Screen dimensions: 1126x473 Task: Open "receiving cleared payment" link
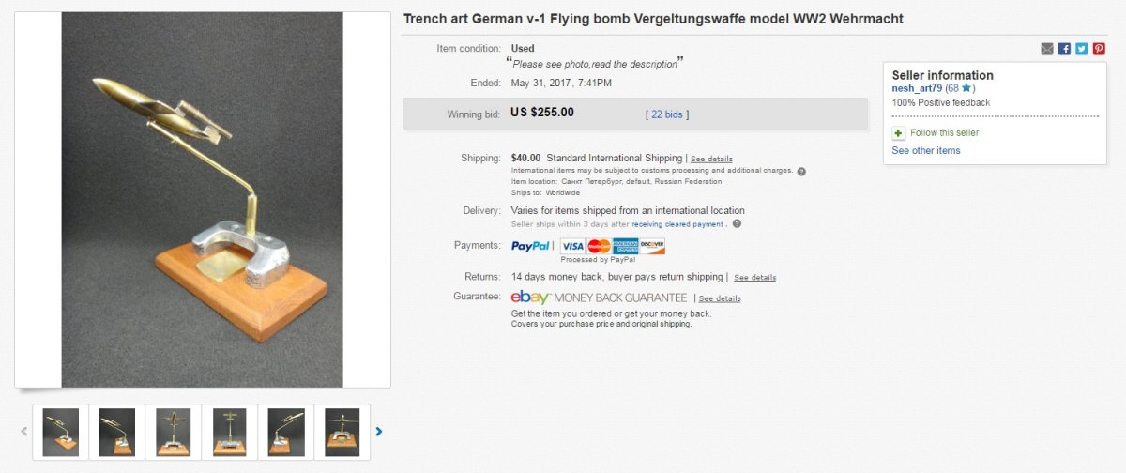point(677,224)
